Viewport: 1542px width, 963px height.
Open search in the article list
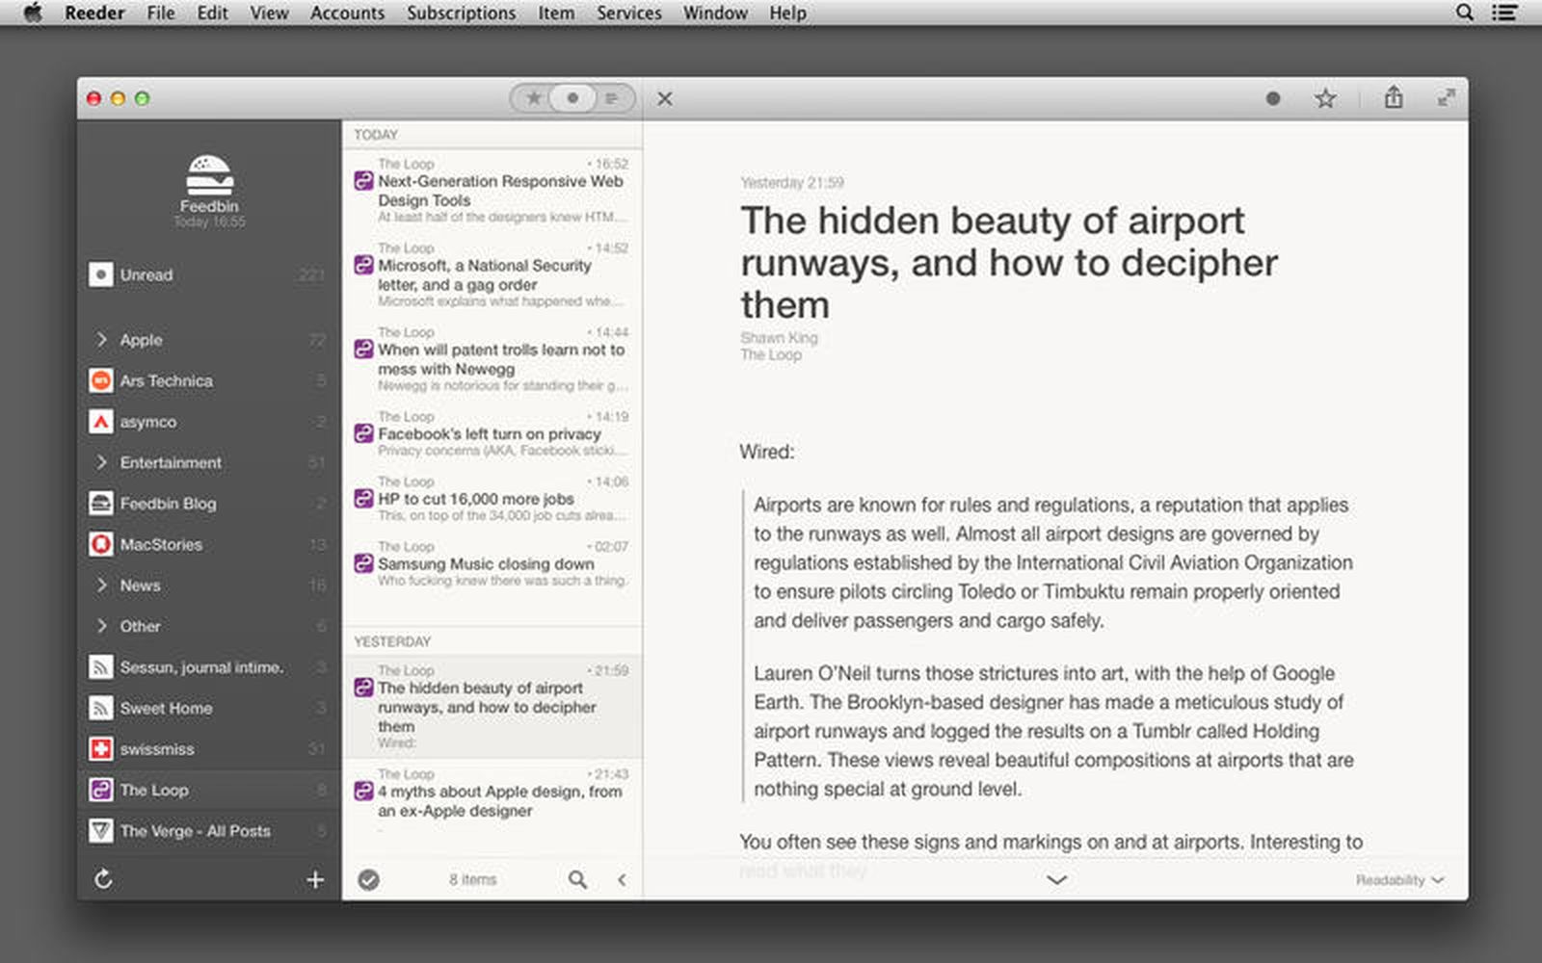[x=577, y=879]
